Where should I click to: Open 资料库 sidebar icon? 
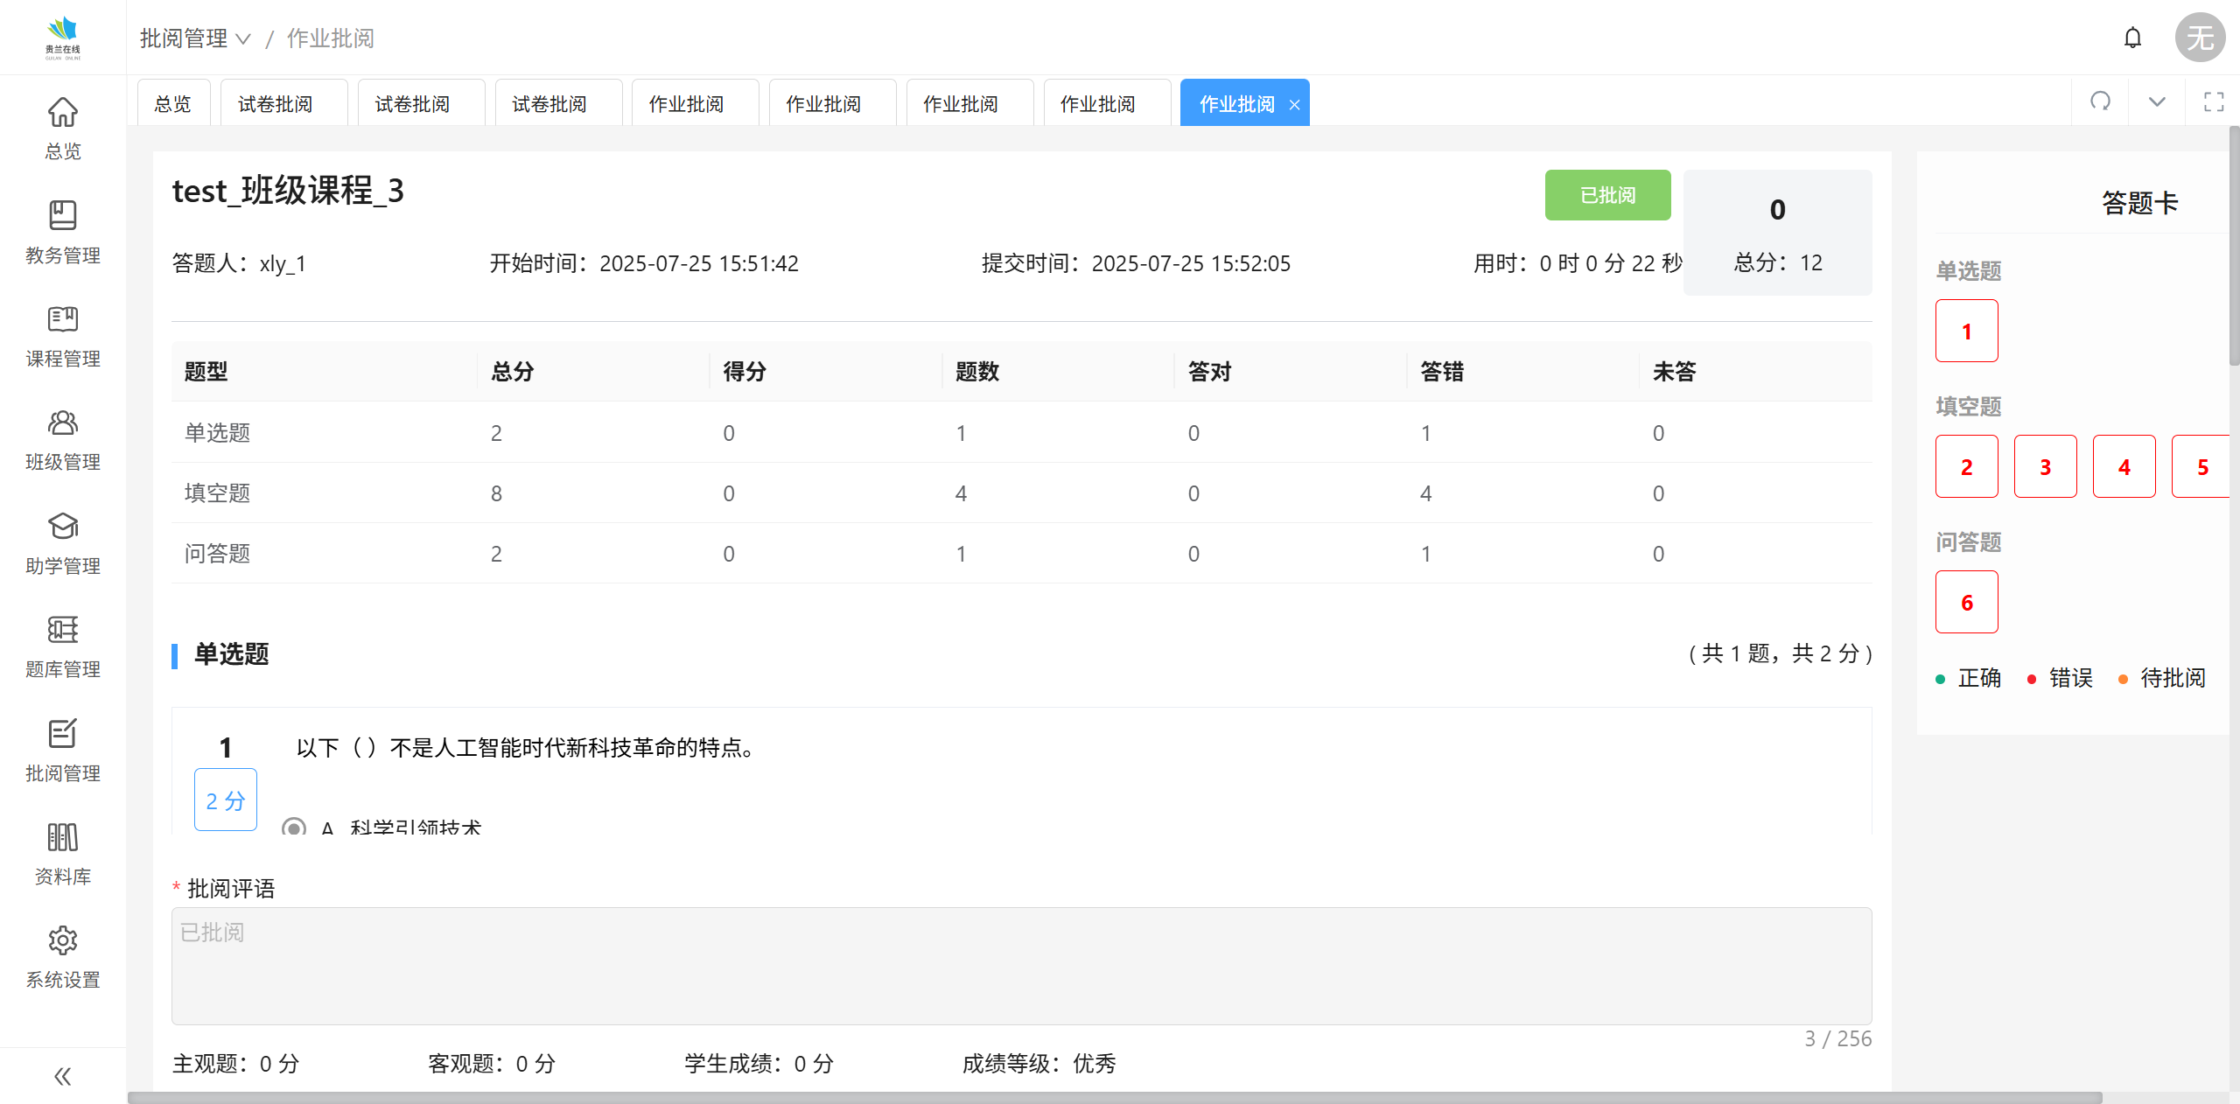click(62, 837)
